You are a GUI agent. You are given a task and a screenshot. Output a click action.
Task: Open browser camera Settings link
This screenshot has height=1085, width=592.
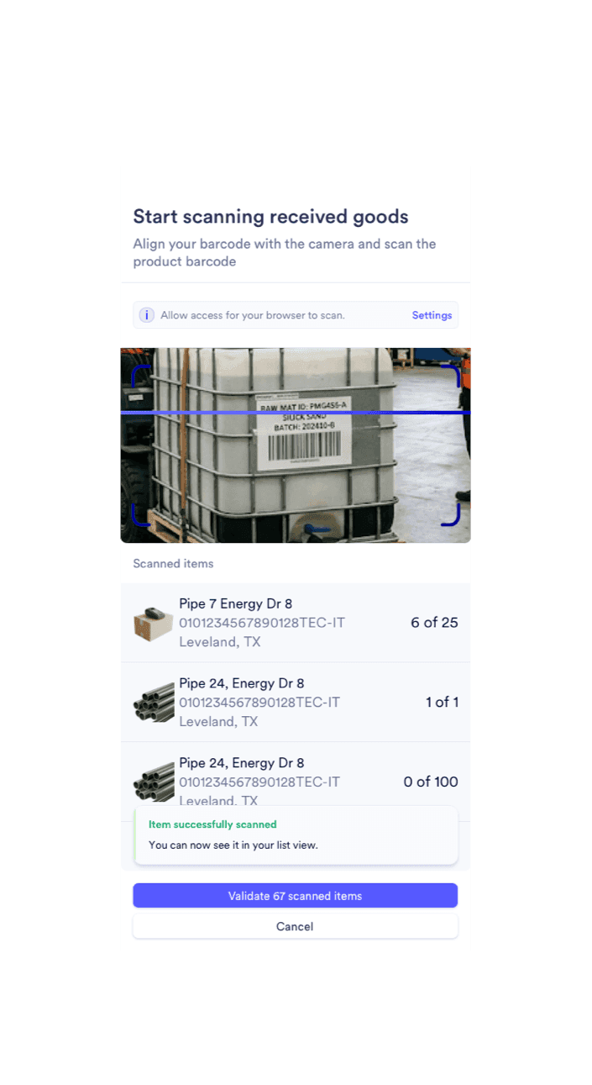(x=432, y=315)
